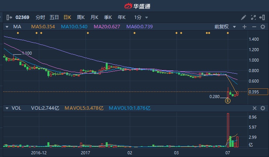Image resolution: width=269 pixels, height=157 pixels.
Task: Click the 2017 date axis label
Action: pos(86,153)
